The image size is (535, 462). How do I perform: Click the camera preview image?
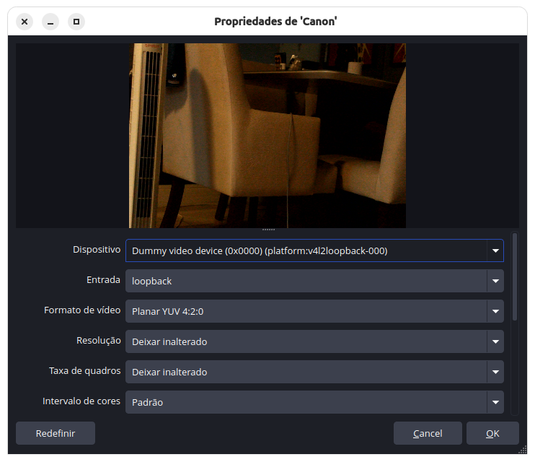click(267, 136)
